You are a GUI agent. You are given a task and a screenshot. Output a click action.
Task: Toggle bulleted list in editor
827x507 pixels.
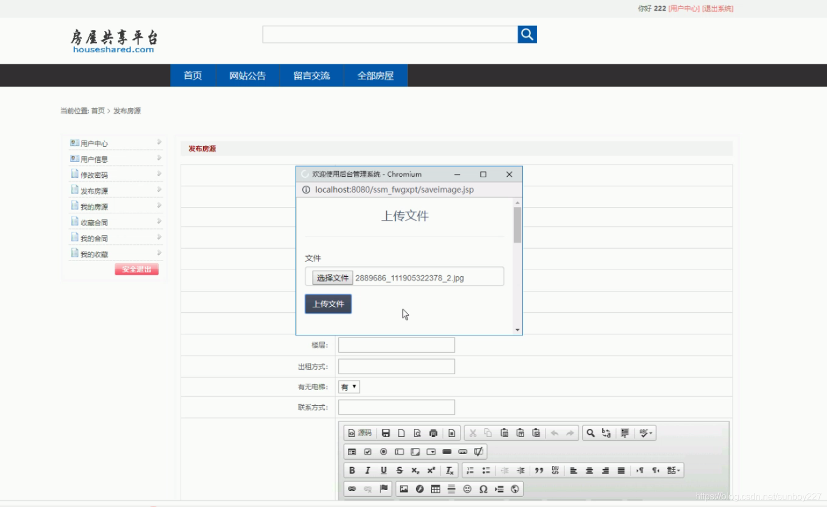tap(486, 470)
